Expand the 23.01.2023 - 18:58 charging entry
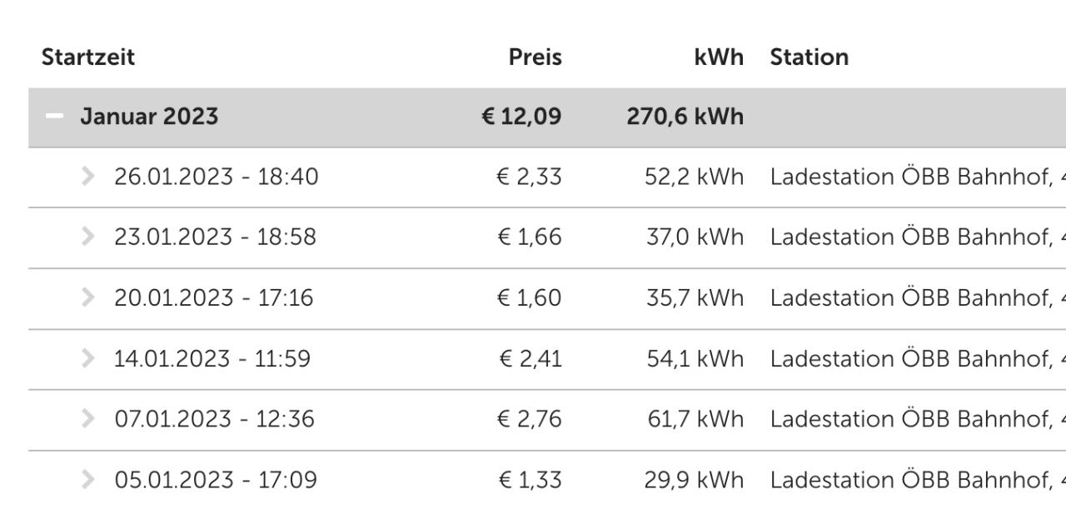The height and width of the screenshot is (529, 1066). (88, 237)
